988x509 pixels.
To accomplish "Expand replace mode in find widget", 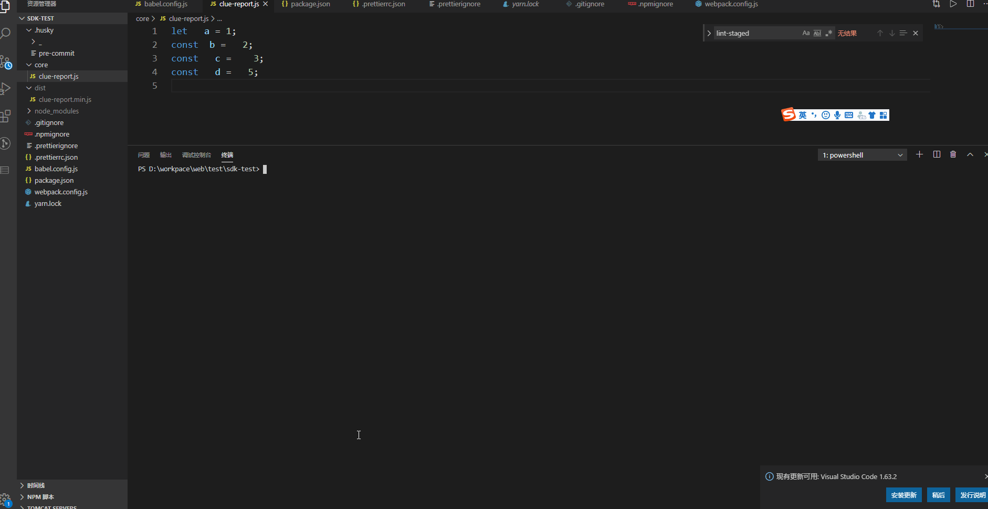I will 709,33.
